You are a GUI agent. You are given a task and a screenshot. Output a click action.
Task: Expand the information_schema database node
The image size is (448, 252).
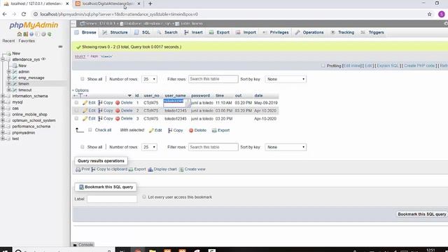click(3, 96)
